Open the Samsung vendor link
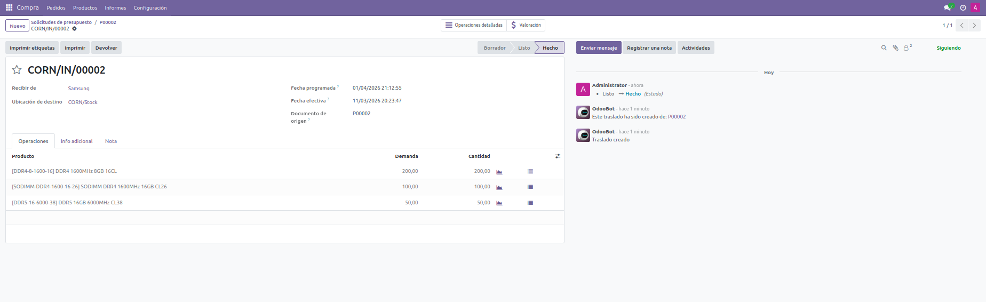The height and width of the screenshot is (302, 986). click(x=78, y=89)
